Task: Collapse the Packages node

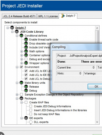Action: coord(17,99)
